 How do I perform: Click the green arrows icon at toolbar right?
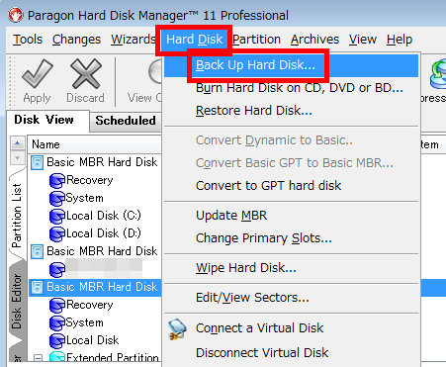[438, 74]
